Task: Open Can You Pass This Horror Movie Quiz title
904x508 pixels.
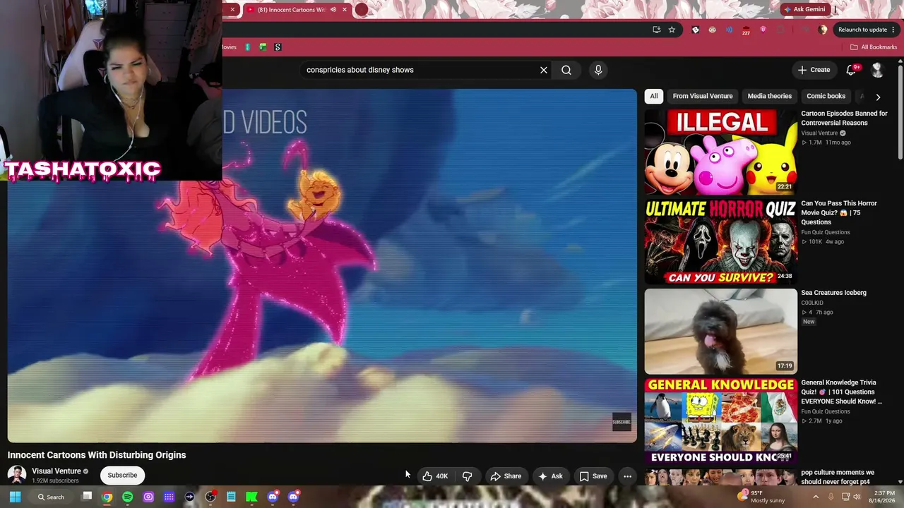Action: click(839, 212)
